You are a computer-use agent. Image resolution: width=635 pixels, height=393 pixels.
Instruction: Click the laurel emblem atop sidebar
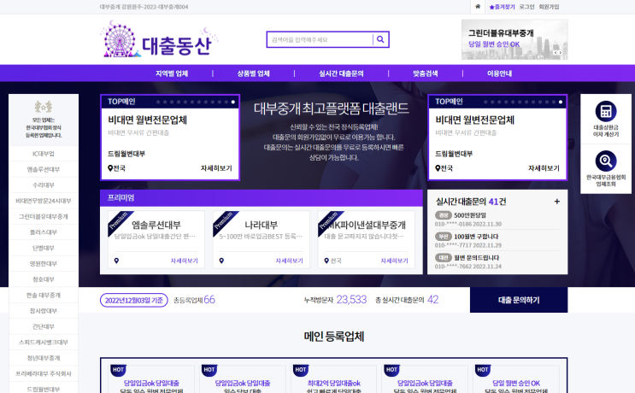[x=44, y=107]
